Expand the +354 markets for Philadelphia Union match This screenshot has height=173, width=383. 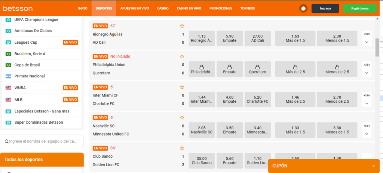(x=367, y=69)
